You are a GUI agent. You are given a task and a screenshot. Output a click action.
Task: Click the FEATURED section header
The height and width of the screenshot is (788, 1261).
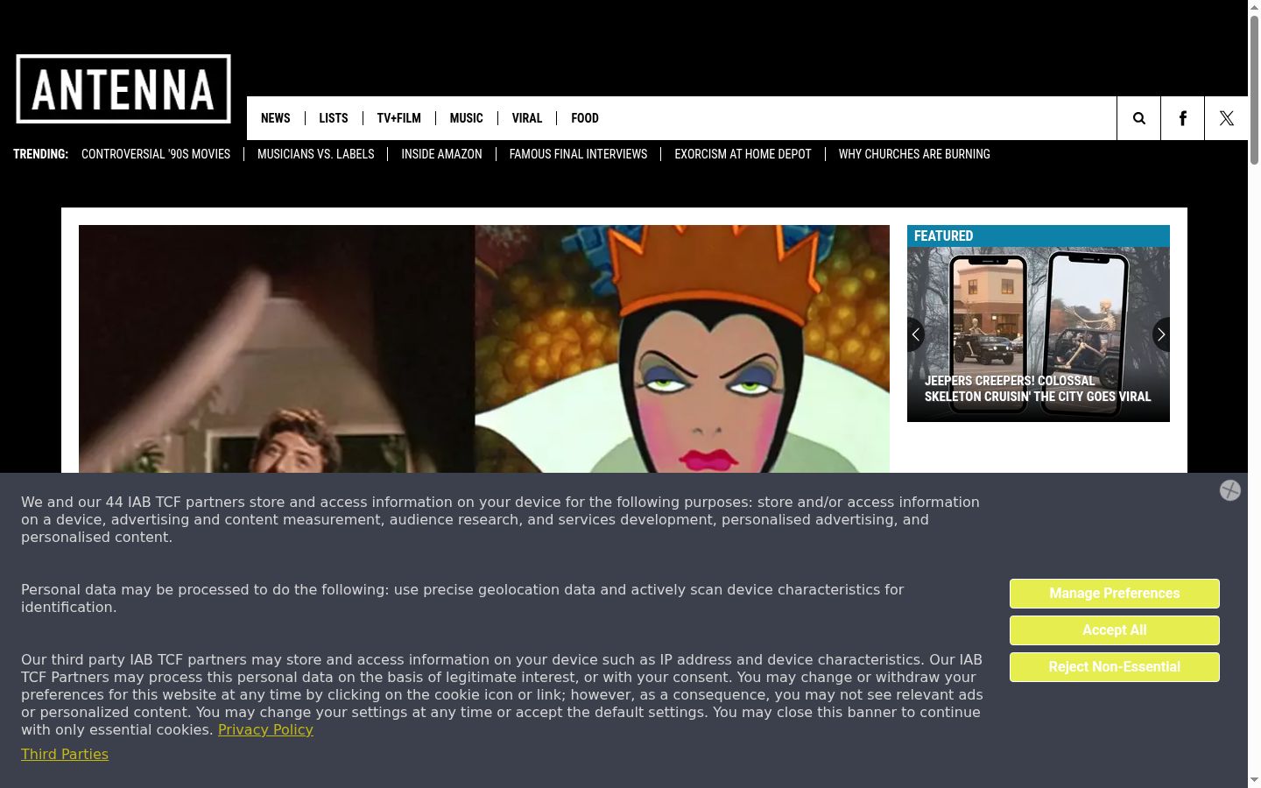1038,236
